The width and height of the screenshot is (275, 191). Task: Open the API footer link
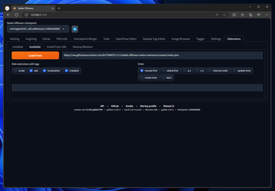point(102,106)
